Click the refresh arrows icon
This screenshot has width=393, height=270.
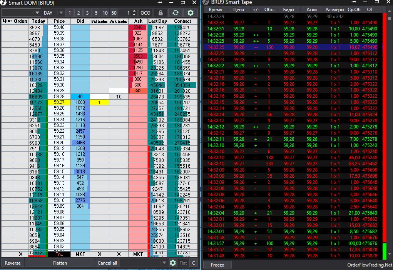click(176, 13)
